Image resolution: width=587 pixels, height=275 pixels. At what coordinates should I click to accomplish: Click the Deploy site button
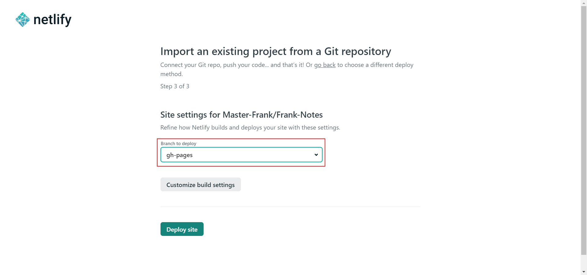[182, 229]
